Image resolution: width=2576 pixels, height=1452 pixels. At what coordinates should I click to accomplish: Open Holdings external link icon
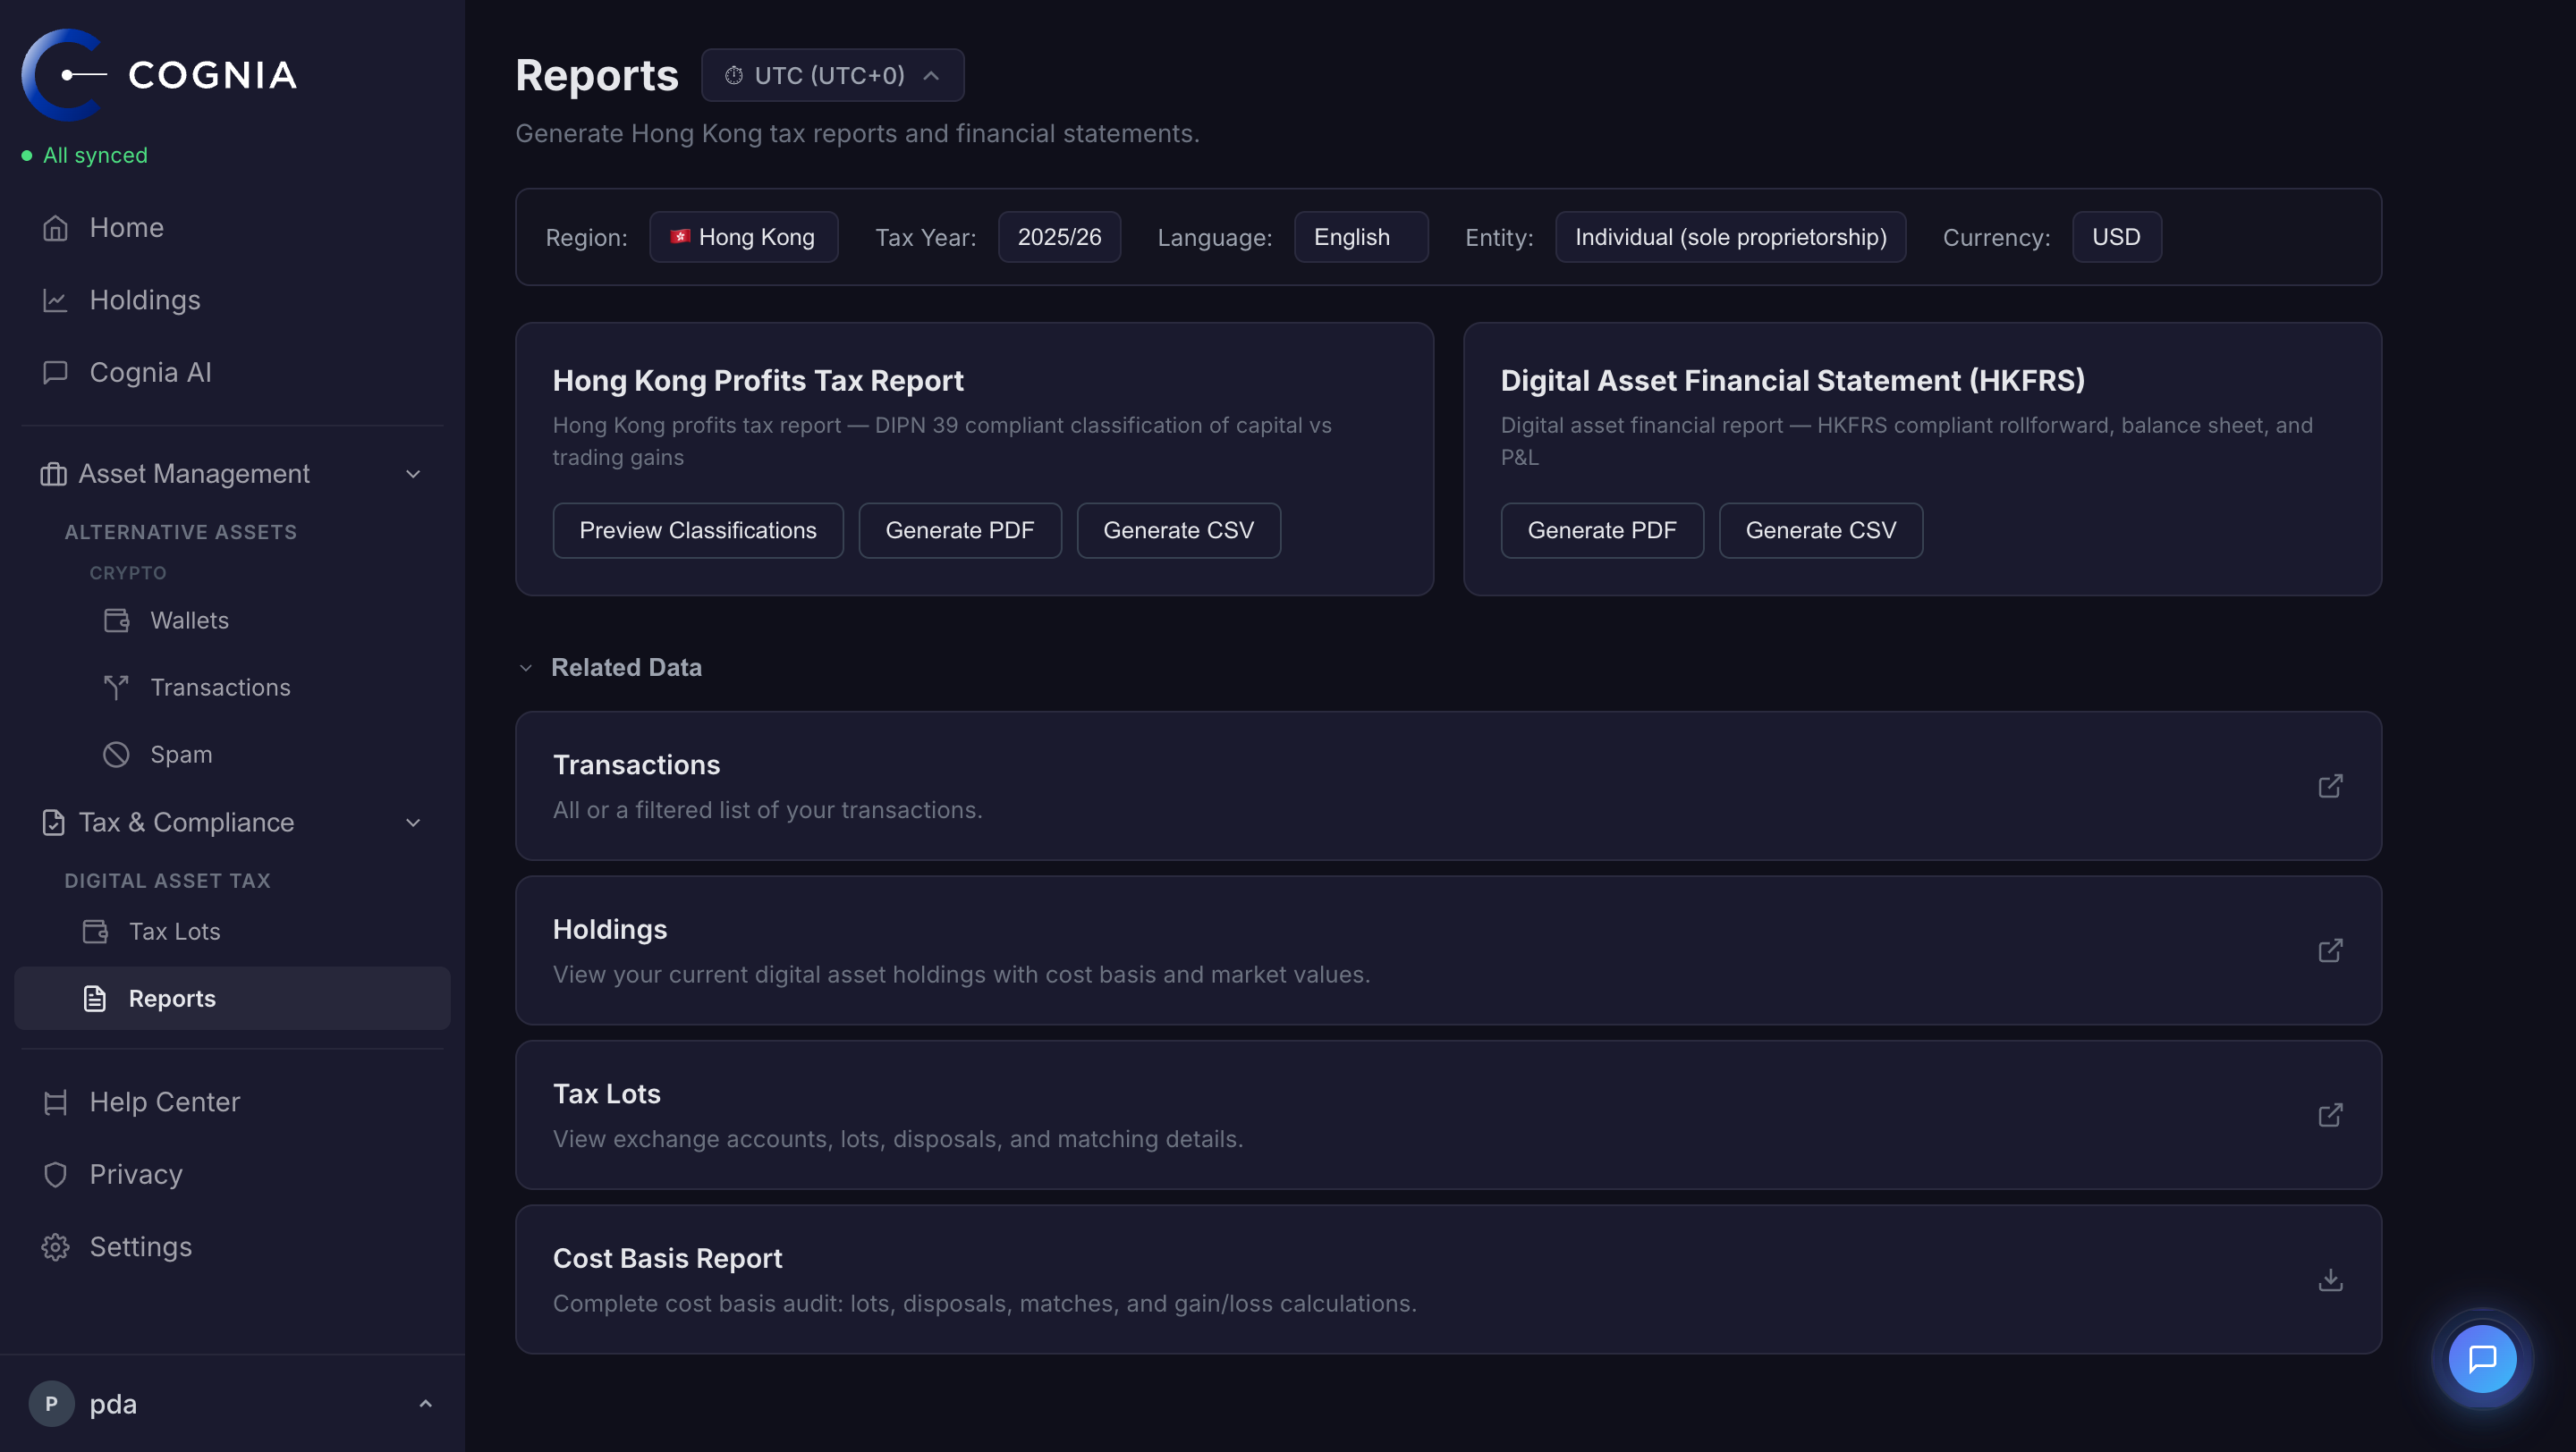tap(2330, 950)
